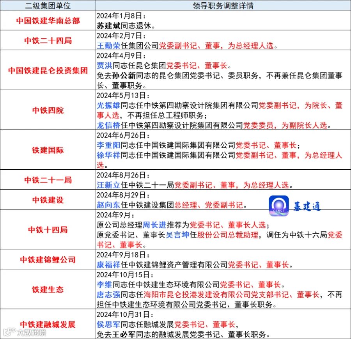
Task: Click the blue name 光振雄
Action: 108,105
